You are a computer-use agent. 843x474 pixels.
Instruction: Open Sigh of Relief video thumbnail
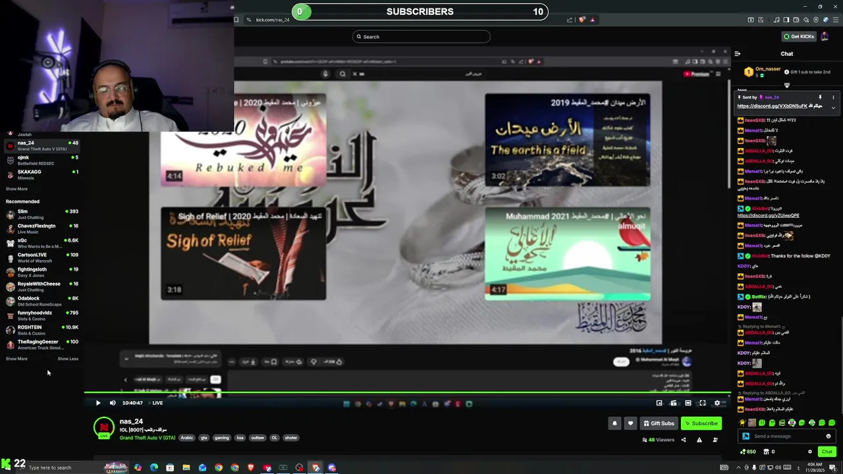click(244, 253)
